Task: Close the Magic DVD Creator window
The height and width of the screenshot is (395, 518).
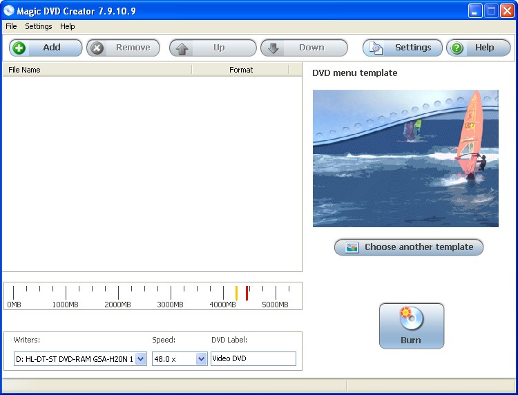Action: [x=507, y=11]
